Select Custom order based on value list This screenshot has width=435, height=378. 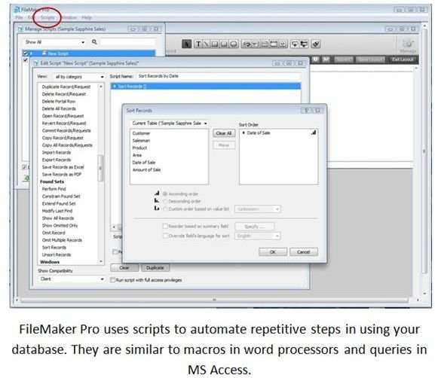pyautogui.click(x=165, y=209)
